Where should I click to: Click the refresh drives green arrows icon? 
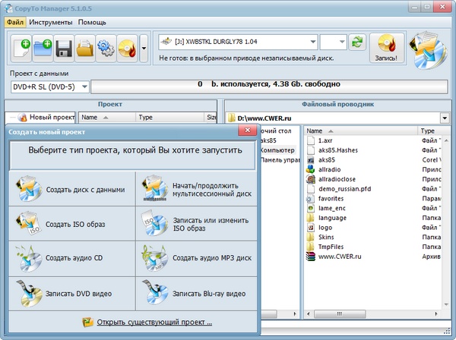click(358, 42)
